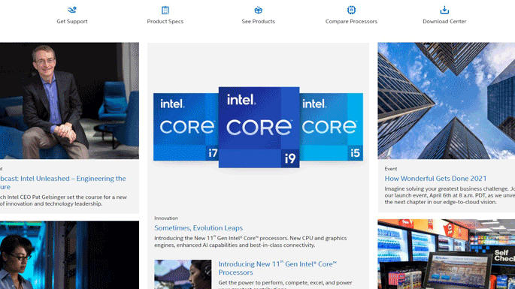Click the self checkout store image
The image size is (515, 289).
click(447, 254)
